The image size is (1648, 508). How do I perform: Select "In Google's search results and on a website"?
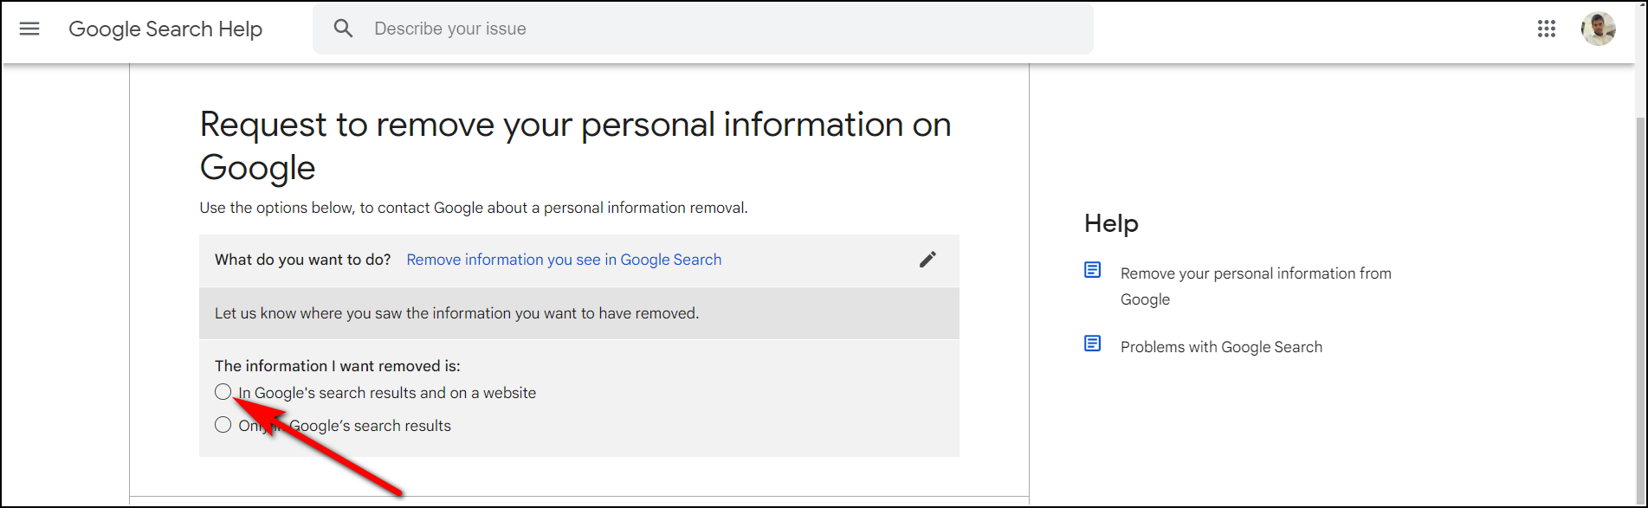[x=223, y=392]
